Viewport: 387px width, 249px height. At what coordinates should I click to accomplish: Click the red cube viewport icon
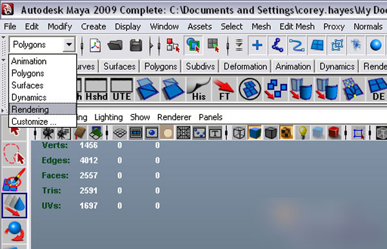pos(334,133)
